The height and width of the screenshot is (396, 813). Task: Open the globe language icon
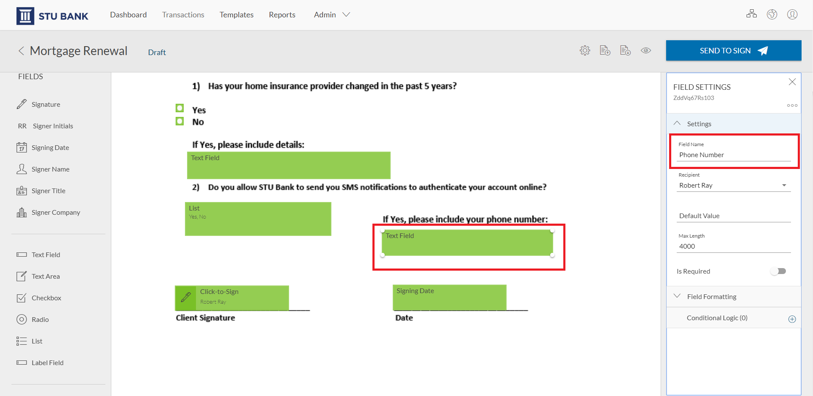[772, 14]
